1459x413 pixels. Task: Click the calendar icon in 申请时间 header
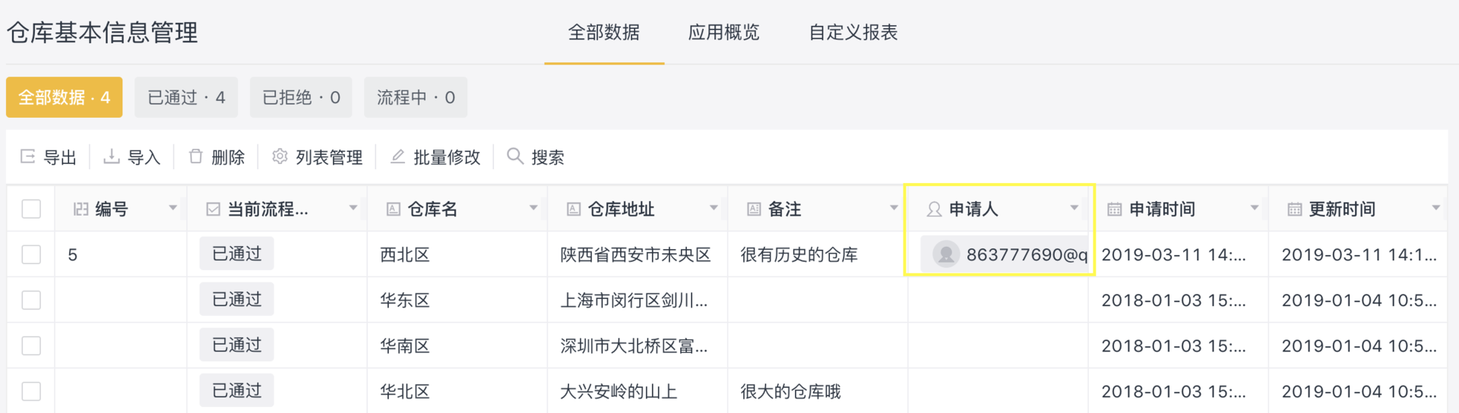pos(1115,210)
